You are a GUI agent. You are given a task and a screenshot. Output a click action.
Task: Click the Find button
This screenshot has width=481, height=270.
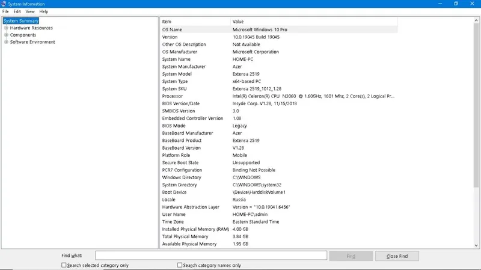[x=351, y=256]
